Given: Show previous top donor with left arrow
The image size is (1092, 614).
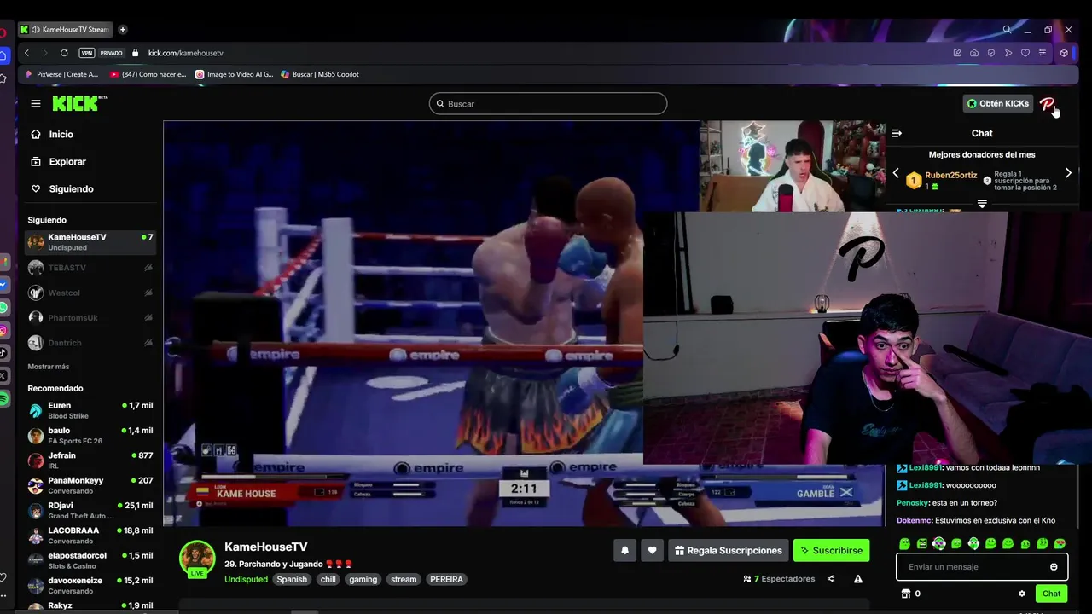Looking at the screenshot, I should (x=896, y=173).
